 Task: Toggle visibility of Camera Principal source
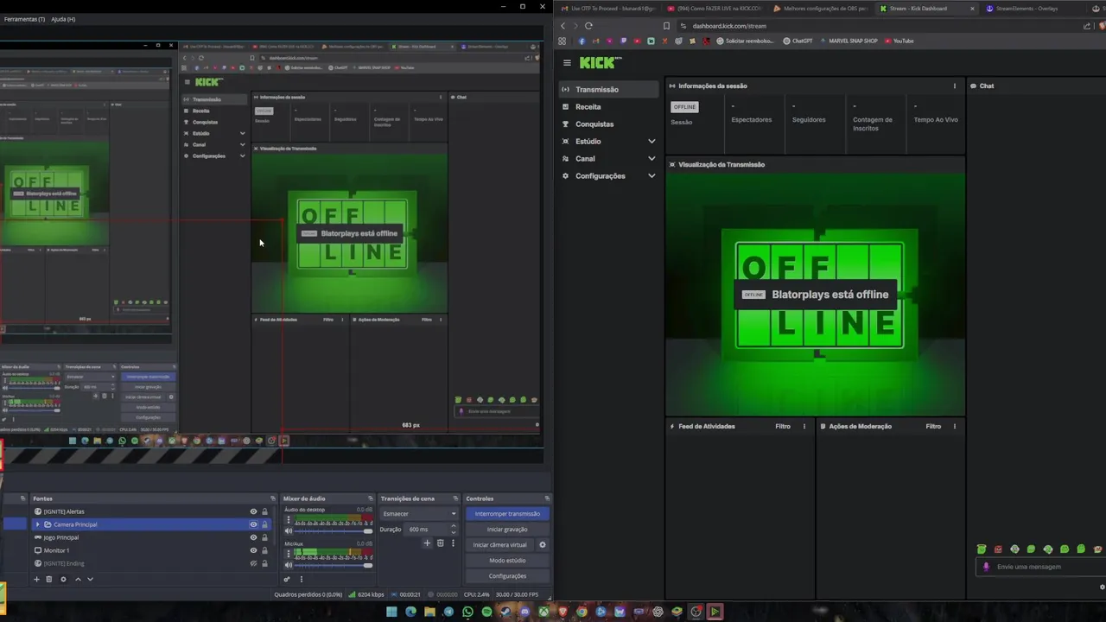point(253,524)
